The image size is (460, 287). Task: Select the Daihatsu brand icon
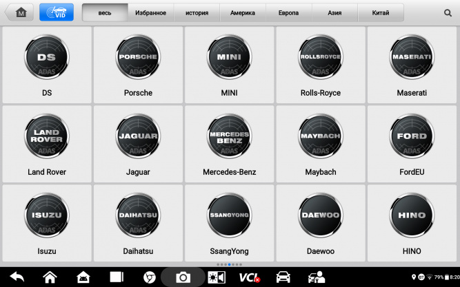(138, 215)
